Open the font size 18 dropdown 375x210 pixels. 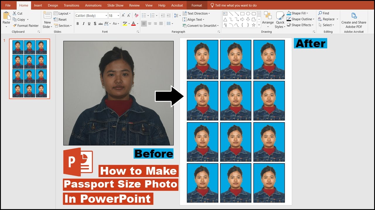click(118, 15)
